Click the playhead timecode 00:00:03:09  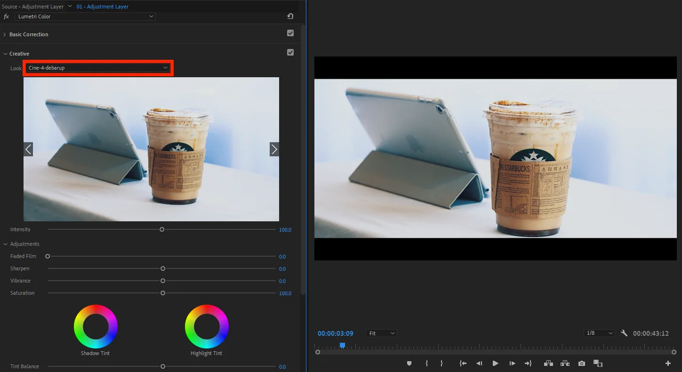coord(336,333)
